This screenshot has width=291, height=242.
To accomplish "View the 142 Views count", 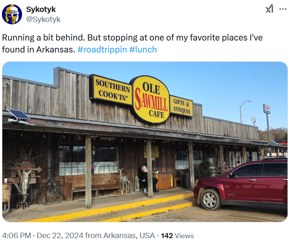I will [177, 235].
